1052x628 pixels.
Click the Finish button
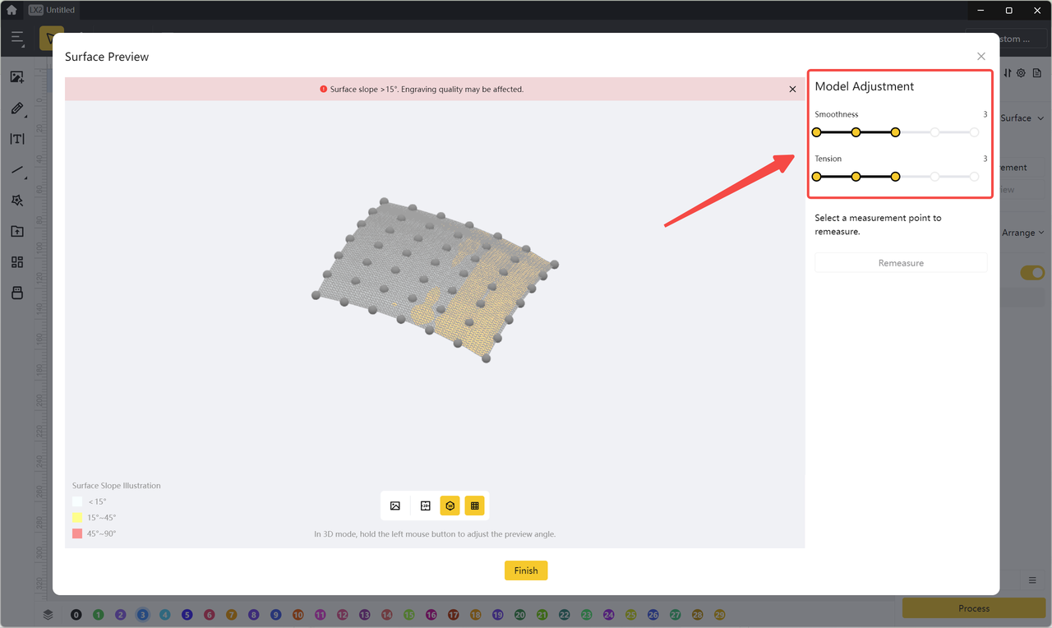click(x=526, y=570)
